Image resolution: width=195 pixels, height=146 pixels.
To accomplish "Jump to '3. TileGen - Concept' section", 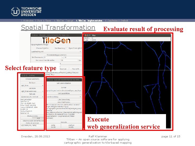I will coord(64,21).
